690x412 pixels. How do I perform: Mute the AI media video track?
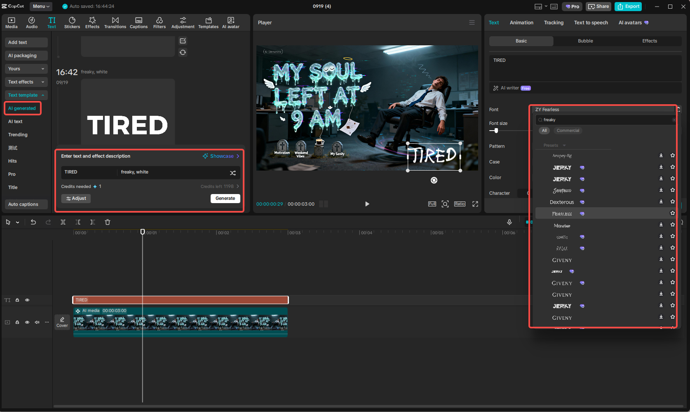point(37,322)
